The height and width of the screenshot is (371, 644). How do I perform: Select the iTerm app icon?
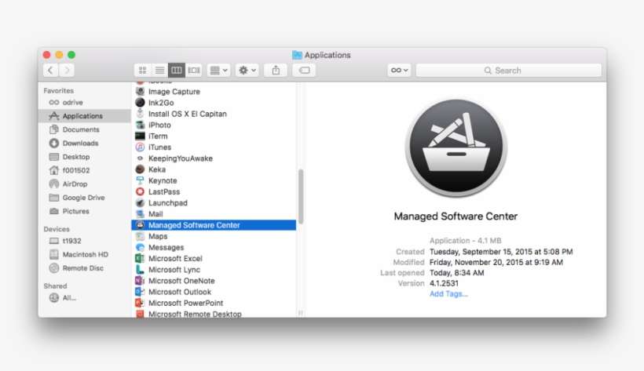140,136
